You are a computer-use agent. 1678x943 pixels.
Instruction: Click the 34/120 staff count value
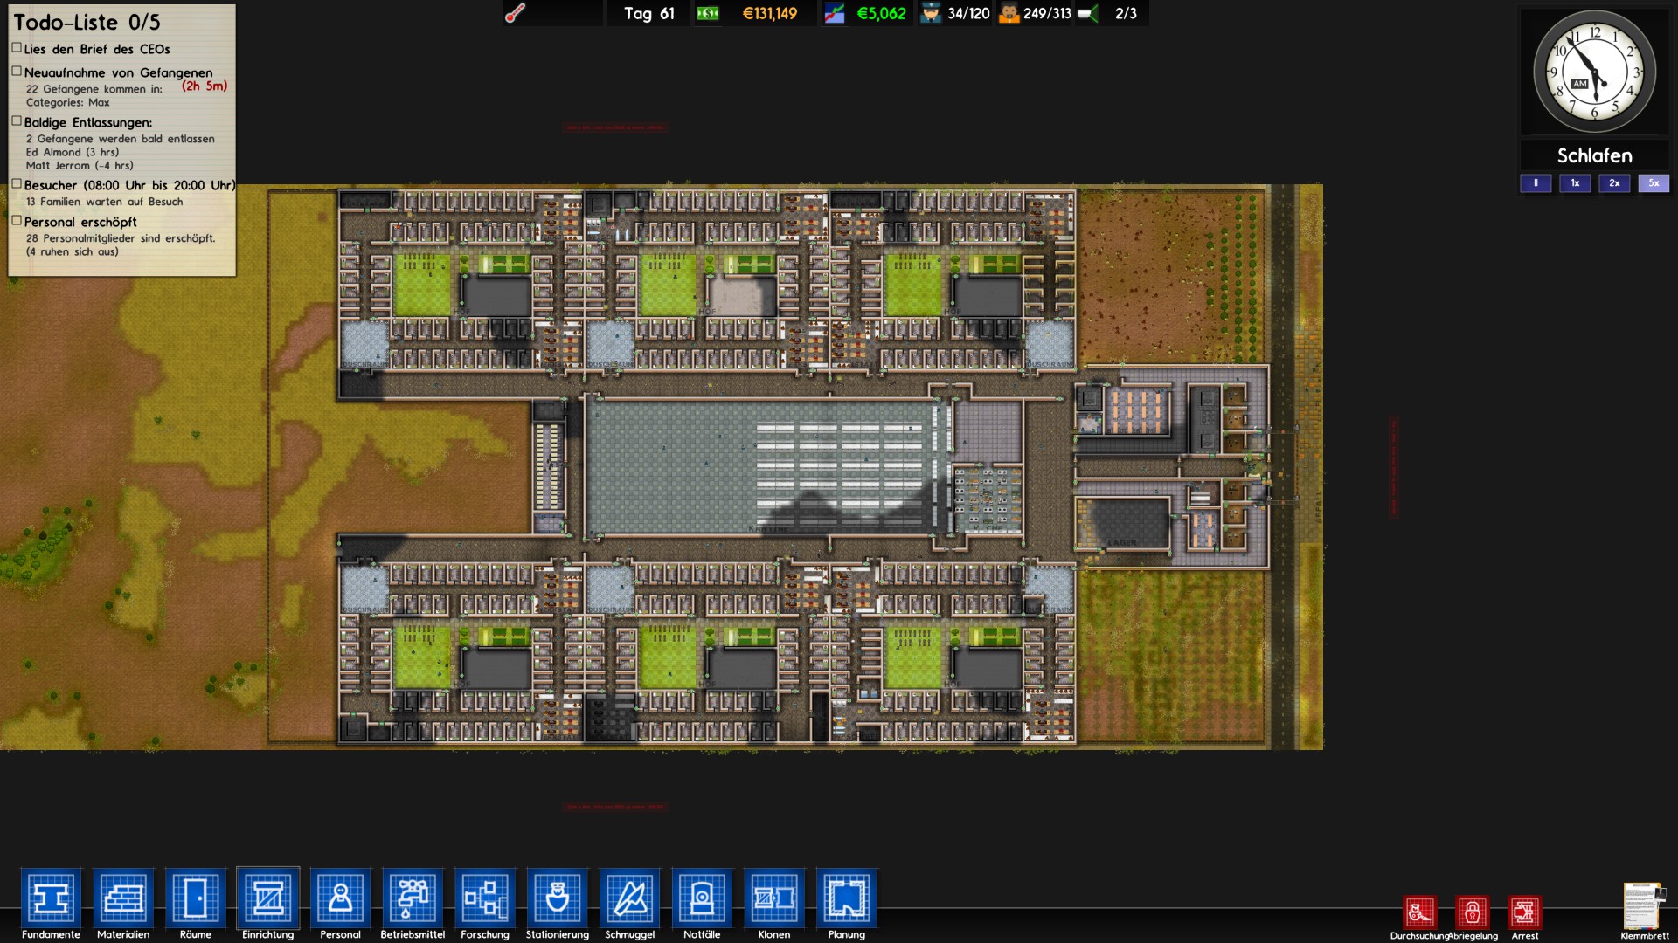968,13
